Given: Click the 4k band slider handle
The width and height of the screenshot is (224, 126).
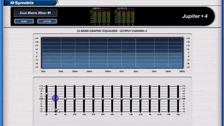Looking at the screenshot, I should pos(150,99).
